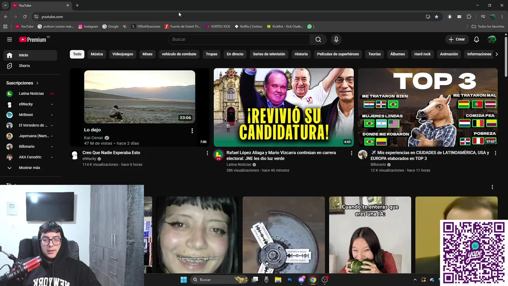Screen dimensions: 508x286
Task: Expand Mostrar más subscriptions
Action: [30, 168]
